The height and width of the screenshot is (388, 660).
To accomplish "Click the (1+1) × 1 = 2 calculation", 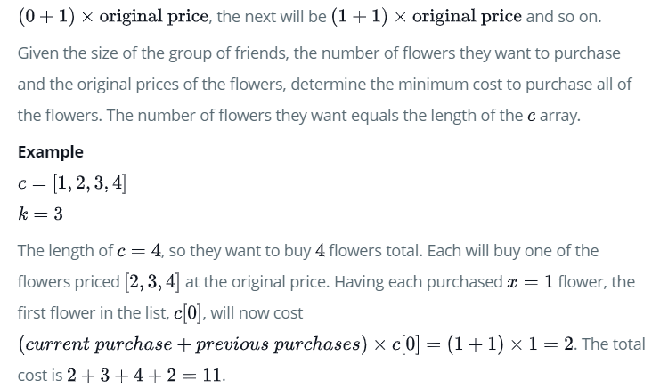I will 510,344.
